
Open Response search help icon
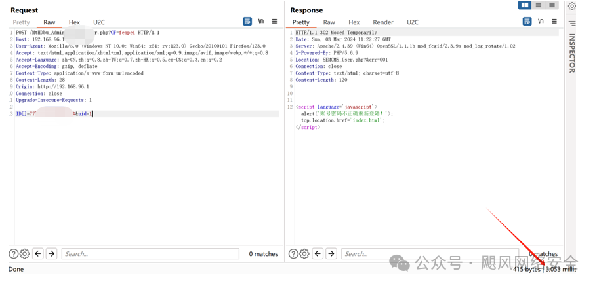(x=293, y=254)
